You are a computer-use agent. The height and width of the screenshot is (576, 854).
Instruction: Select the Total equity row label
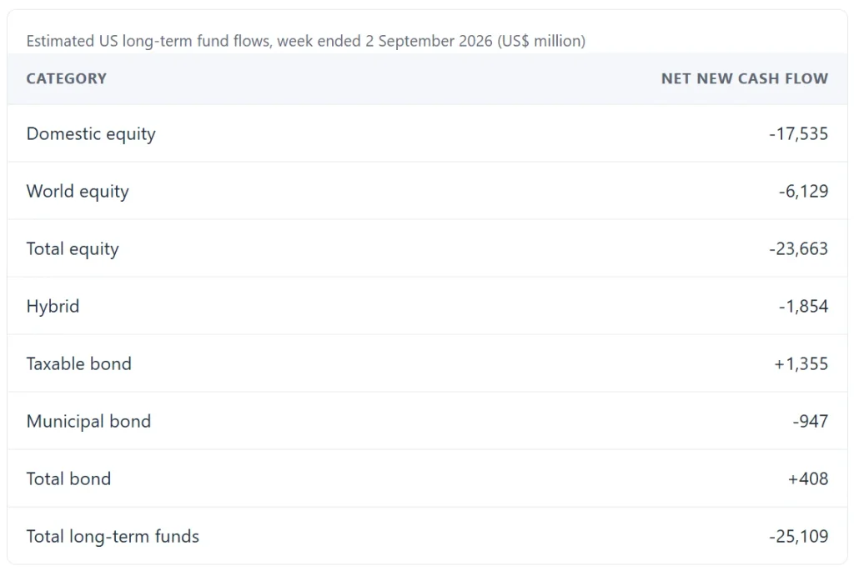[x=73, y=248]
